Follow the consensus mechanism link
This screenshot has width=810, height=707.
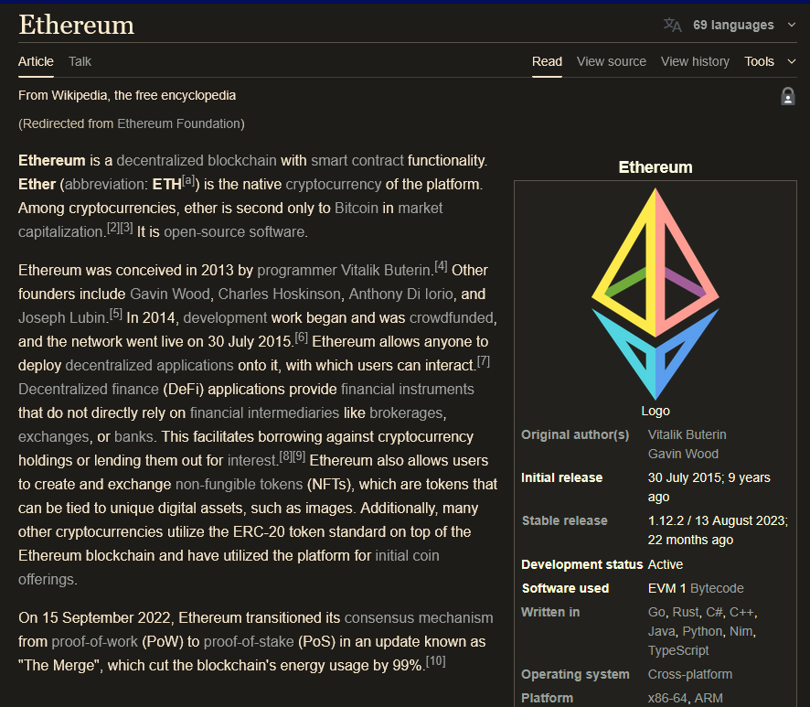click(419, 617)
